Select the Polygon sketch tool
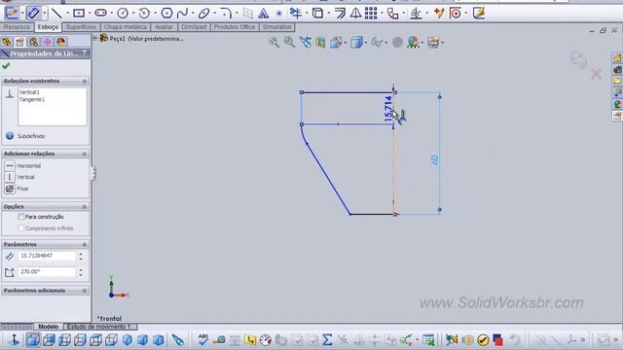Screen dimensions: 623x350 coord(166,14)
